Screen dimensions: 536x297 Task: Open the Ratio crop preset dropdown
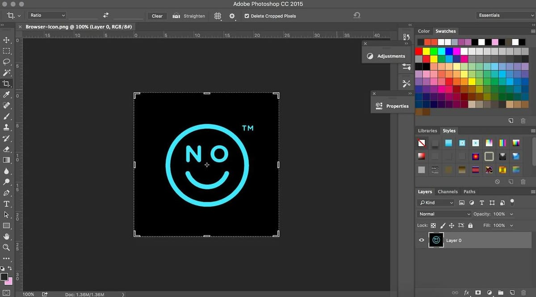(x=47, y=16)
